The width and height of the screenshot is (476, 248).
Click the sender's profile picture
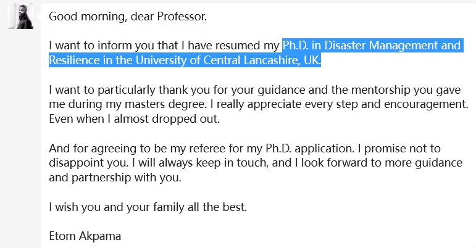[20, 16]
